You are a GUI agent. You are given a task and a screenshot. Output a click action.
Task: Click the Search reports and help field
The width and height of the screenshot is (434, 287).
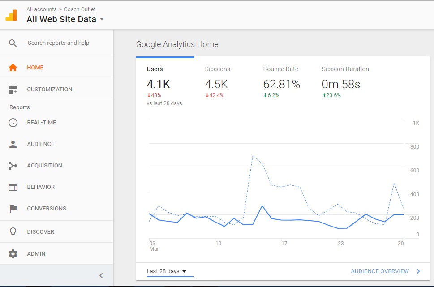(x=58, y=43)
